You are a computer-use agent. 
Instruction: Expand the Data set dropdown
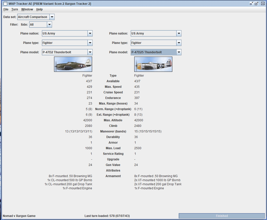(52, 17)
